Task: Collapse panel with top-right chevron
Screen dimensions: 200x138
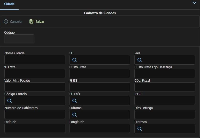Action: (x=194, y=3)
